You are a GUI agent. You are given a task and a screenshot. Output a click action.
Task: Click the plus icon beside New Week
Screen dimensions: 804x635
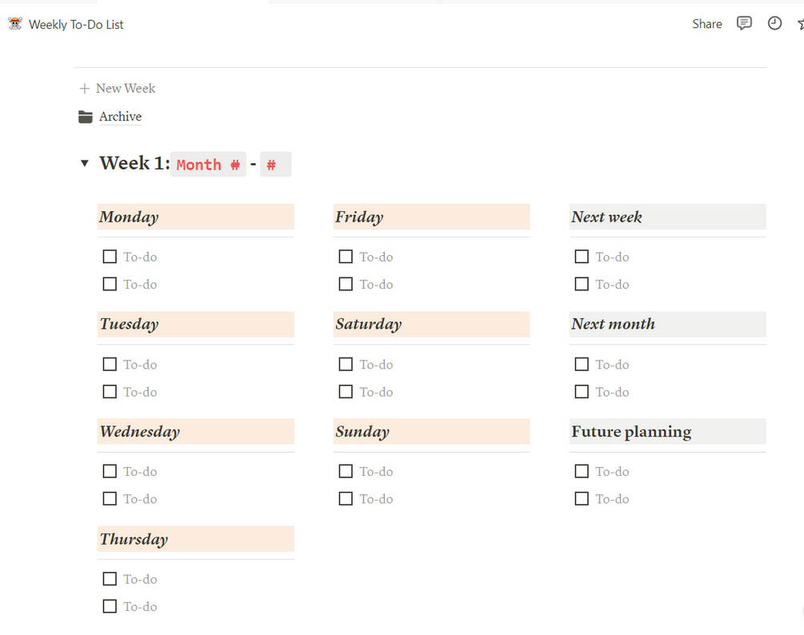(x=85, y=89)
